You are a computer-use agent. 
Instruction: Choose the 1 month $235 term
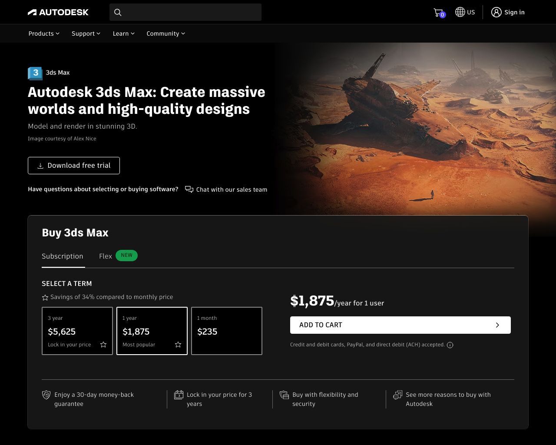(227, 331)
